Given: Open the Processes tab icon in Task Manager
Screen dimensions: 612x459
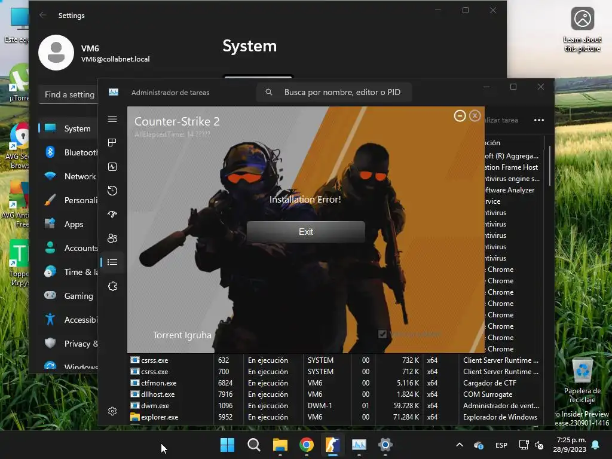Looking at the screenshot, I should tap(112, 143).
